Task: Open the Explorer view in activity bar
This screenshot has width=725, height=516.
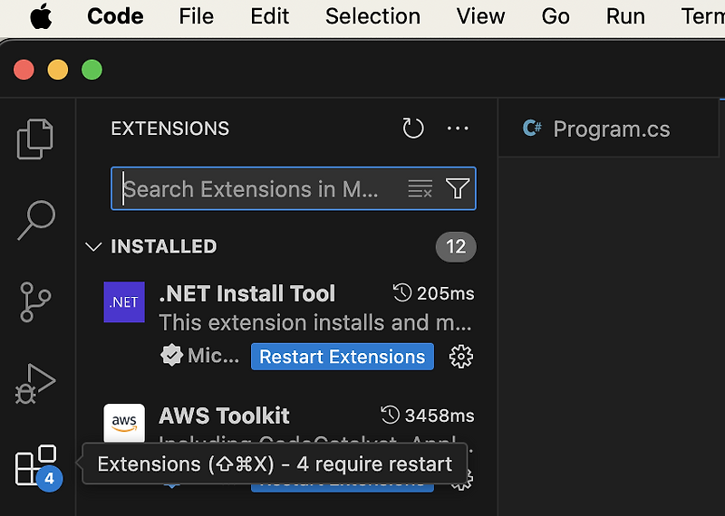Action: 35,139
